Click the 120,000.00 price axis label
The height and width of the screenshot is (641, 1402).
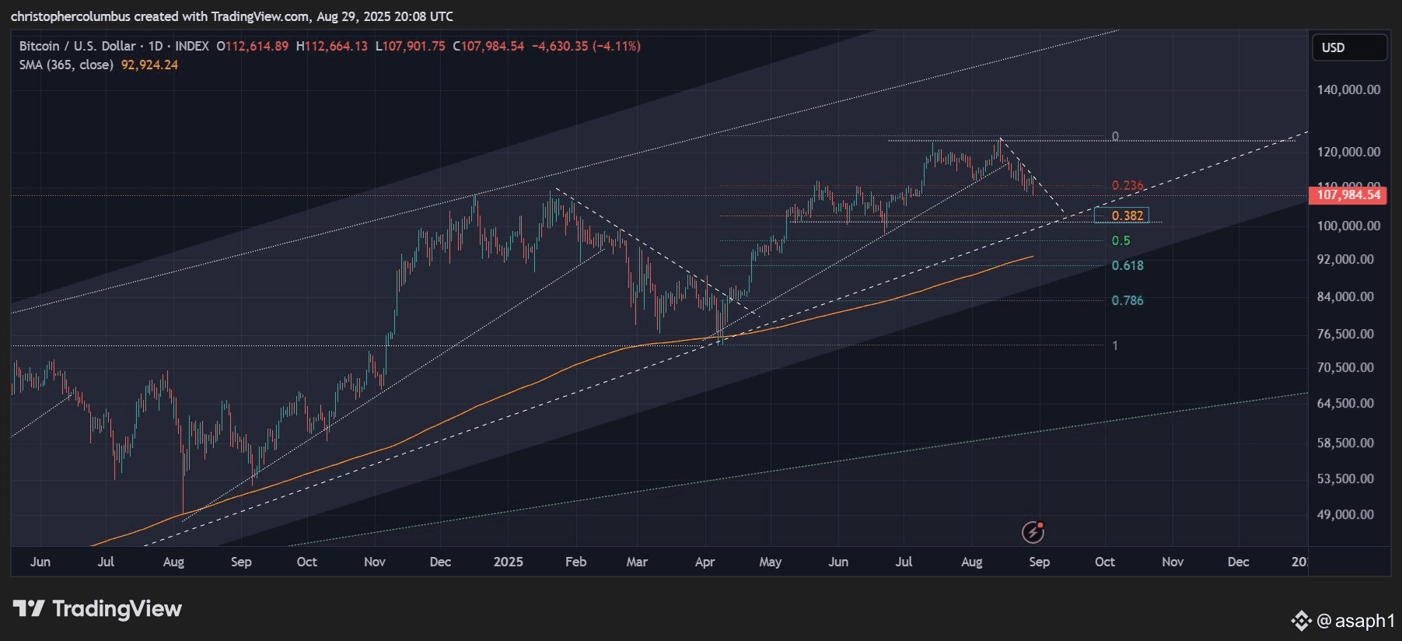pos(1348,152)
